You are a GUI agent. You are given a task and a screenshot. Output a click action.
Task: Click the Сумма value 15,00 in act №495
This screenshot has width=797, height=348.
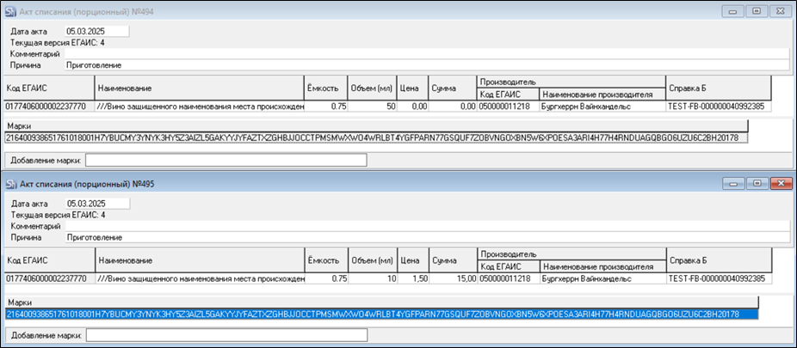pyautogui.click(x=452, y=279)
